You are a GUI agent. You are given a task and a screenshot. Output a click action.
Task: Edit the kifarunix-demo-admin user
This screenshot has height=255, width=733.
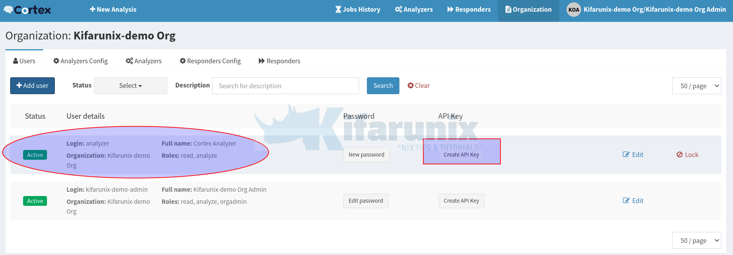click(633, 201)
